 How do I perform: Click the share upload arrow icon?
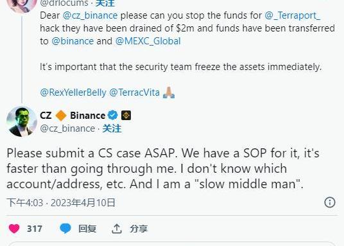click(117, 229)
